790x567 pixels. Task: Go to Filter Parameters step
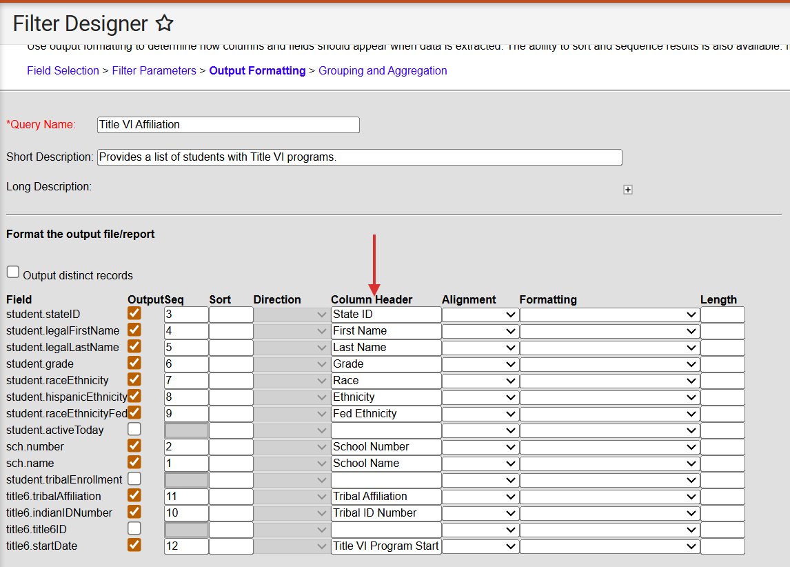click(154, 70)
